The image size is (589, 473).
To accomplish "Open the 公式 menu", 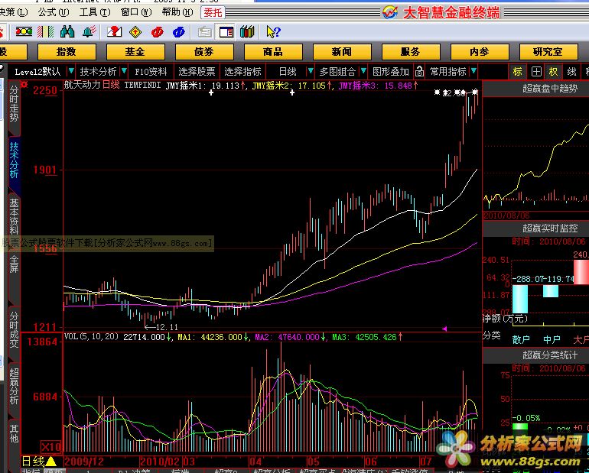I will pos(54,12).
